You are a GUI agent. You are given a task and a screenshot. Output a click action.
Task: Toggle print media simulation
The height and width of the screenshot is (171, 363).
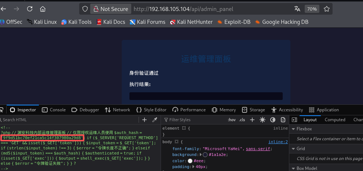[283, 120]
